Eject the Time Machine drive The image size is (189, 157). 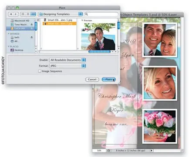pyautogui.click(x=32, y=25)
